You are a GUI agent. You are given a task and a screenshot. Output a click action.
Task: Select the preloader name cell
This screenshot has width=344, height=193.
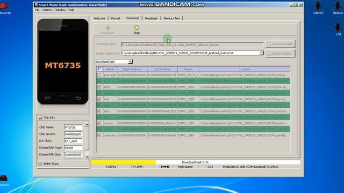tap(110, 75)
